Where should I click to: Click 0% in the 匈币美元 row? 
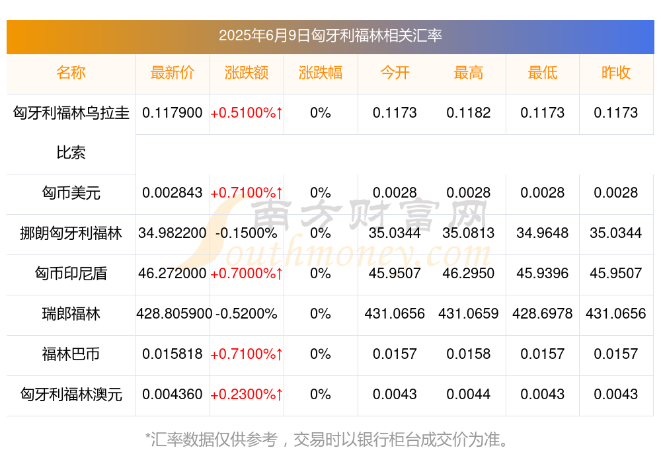pos(321,193)
